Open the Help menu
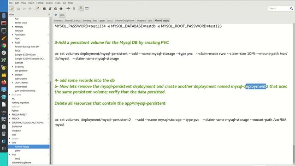295x166 pixels. pyautogui.click(x=71, y=3)
